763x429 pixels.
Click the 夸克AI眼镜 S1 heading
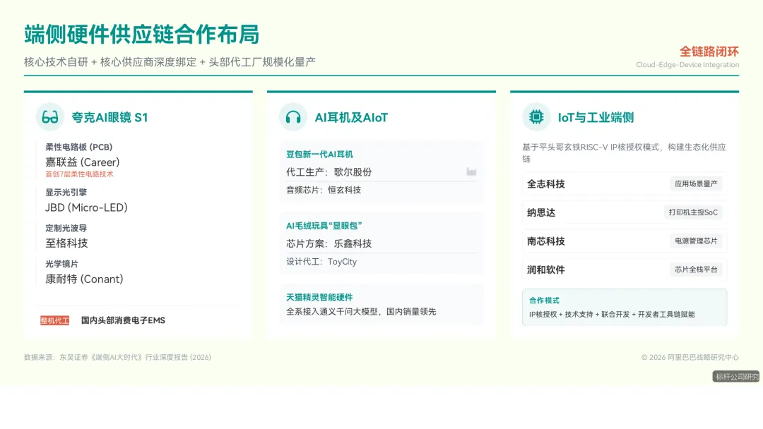pyautogui.click(x=110, y=118)
